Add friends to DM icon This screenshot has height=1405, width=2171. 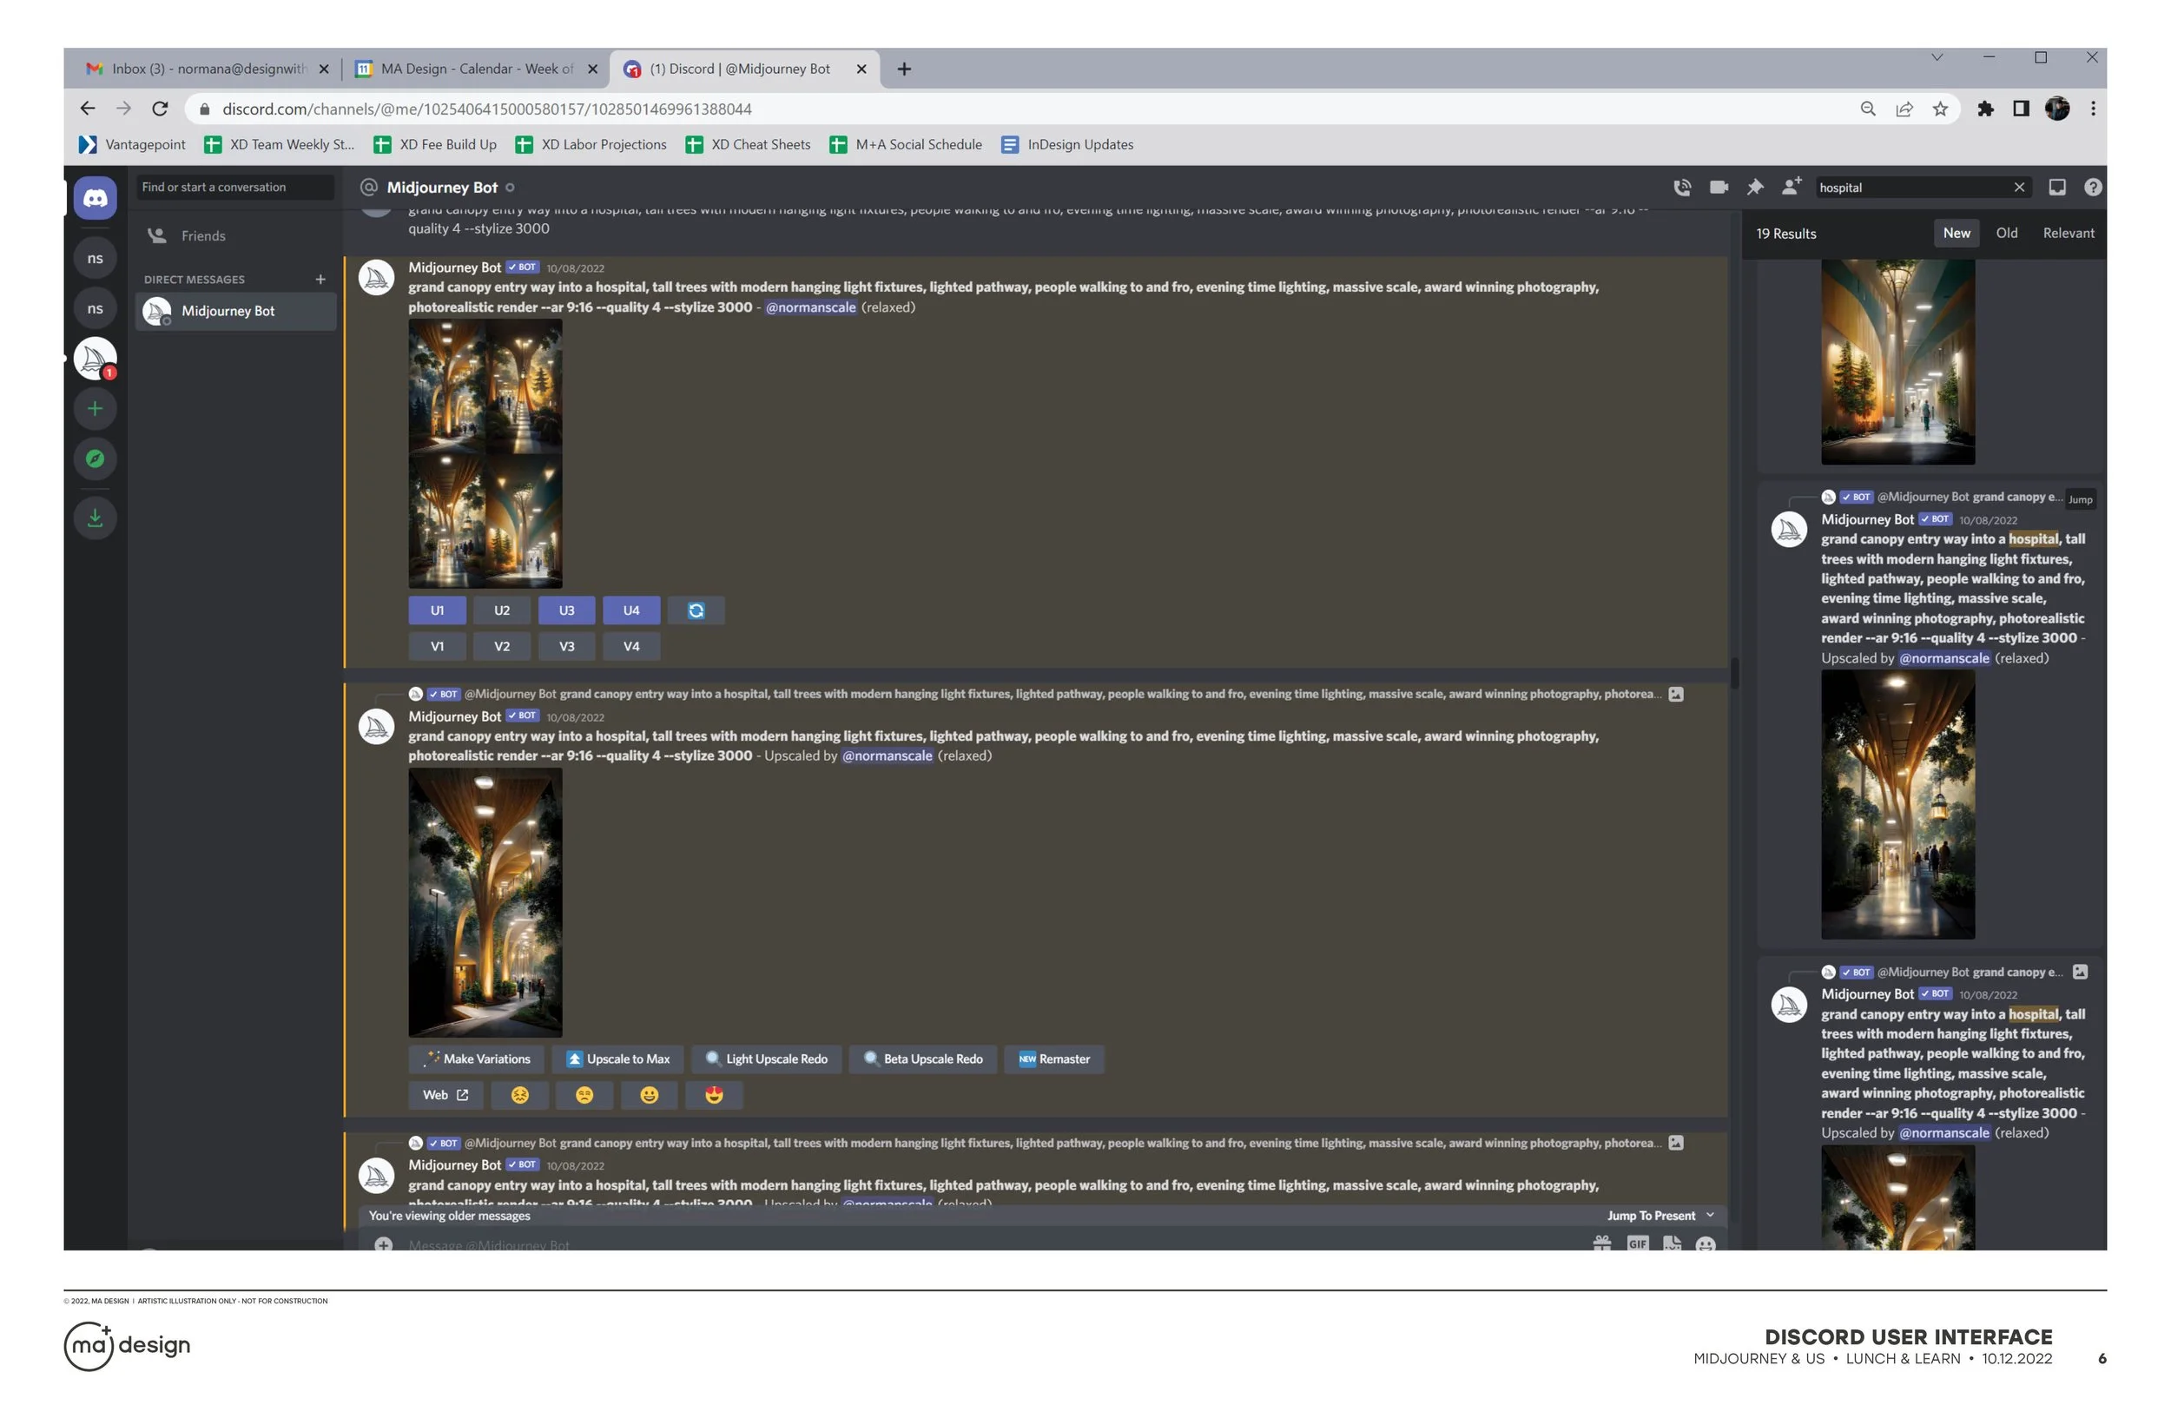click(x=1792, y=187)
